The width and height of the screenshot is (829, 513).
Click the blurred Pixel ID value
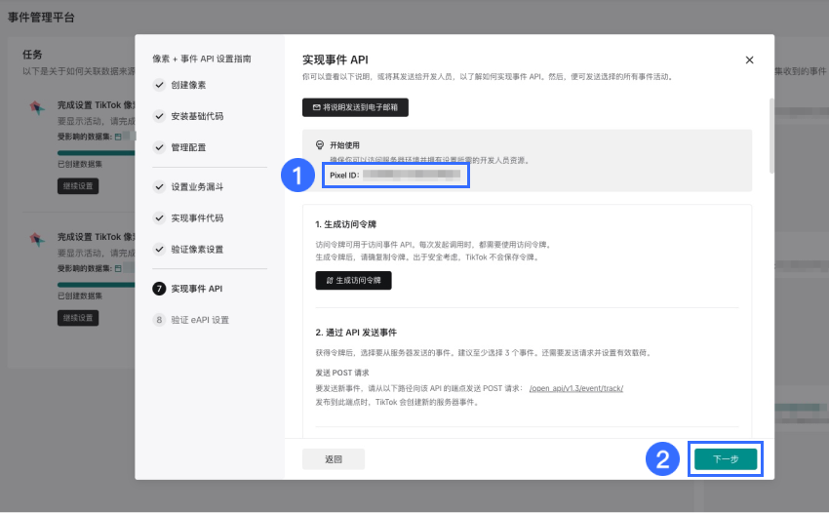(412, 175)
